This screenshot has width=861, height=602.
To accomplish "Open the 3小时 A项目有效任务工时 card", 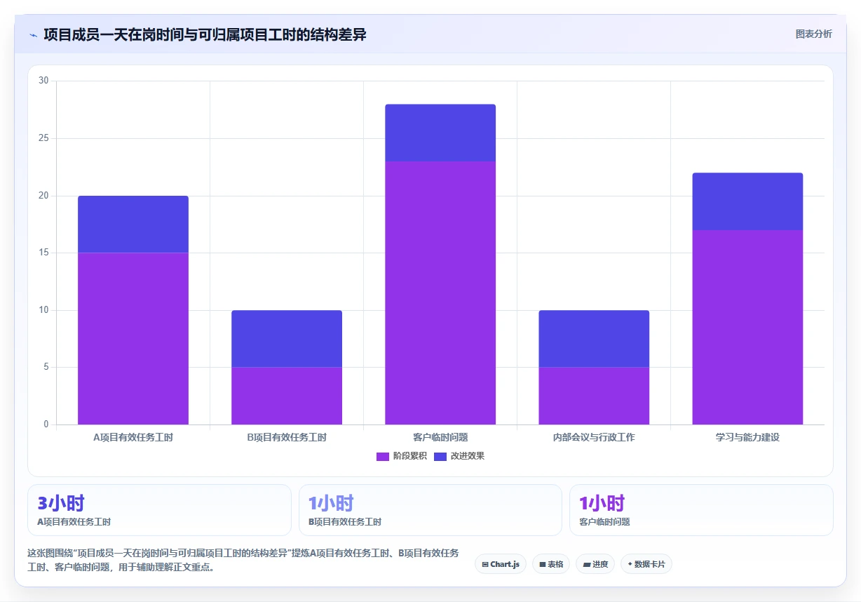I will point(159,510).
